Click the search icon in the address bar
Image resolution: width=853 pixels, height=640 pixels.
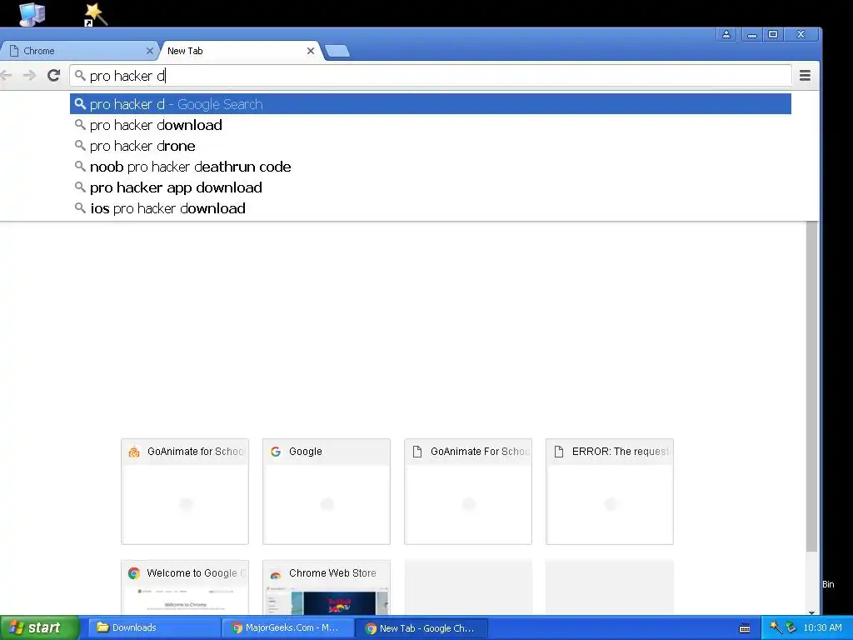(x=80, y=75)
